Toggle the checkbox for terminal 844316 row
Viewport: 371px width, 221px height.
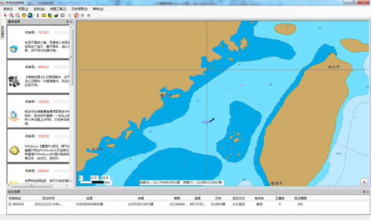pos(10,205)
